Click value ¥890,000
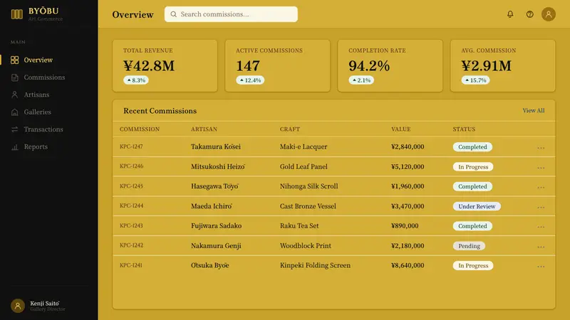570x320 pixels. point(405,225)
